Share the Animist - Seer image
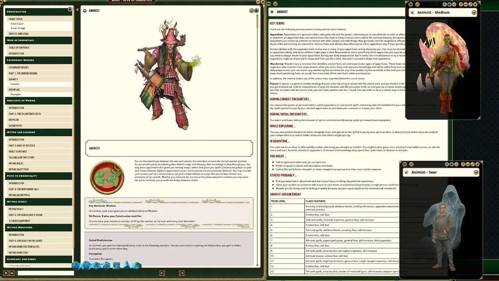499x281 pixels. pyautogui.click(x=456, y=164)
